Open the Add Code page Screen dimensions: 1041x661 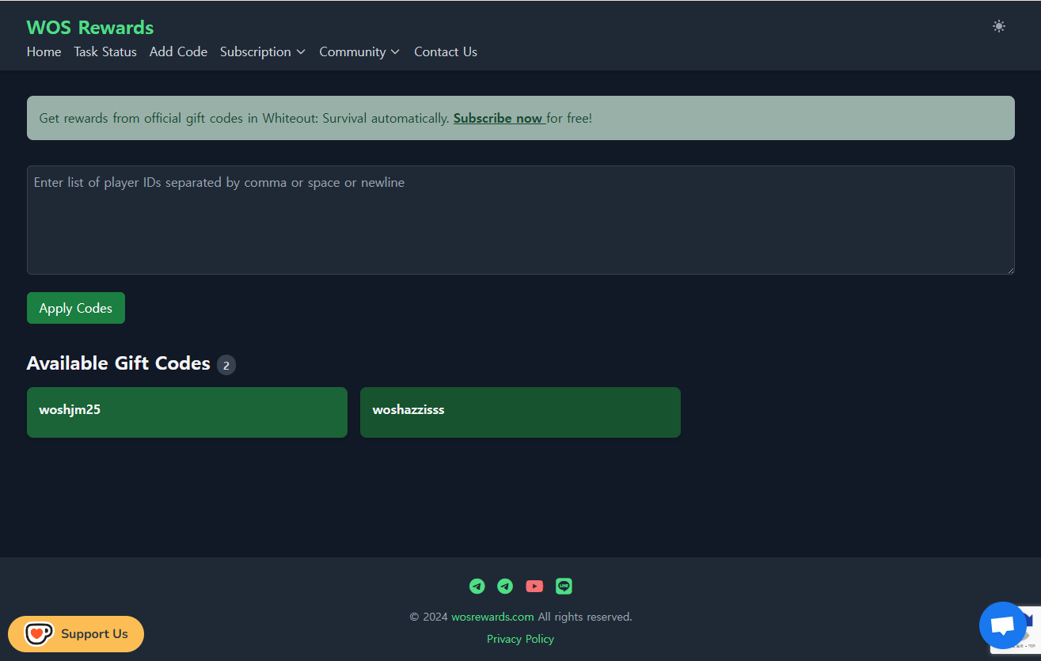coord(178,51)
